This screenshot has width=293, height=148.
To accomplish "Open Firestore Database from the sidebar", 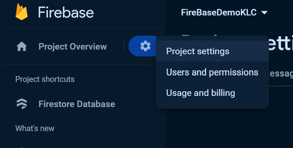I will click(x=77, y=104).
